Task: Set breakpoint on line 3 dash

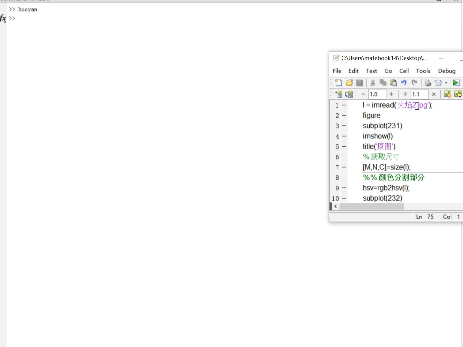Action: (x=344, y=126)
